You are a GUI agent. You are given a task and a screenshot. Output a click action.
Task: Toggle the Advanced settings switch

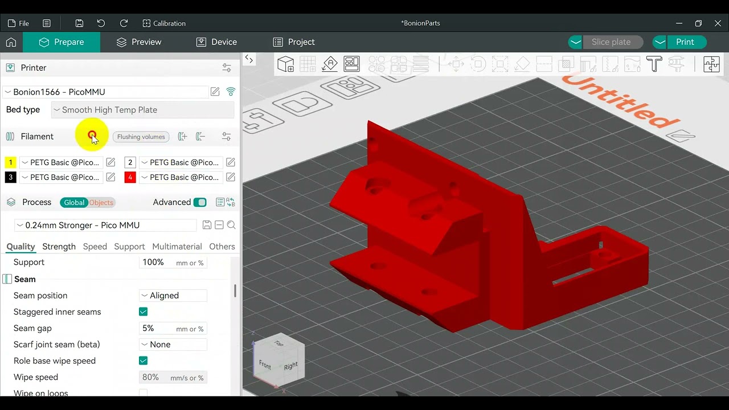click(200, 202)
